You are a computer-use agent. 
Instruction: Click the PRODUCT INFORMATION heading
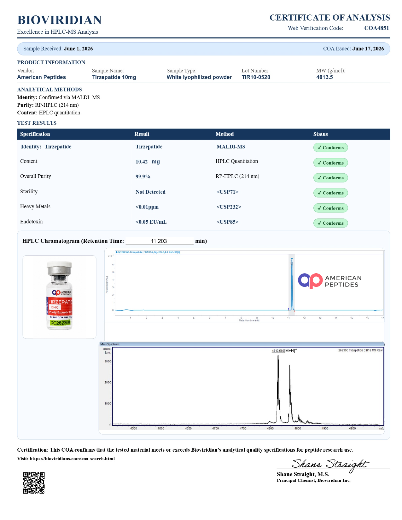(51, 62)
